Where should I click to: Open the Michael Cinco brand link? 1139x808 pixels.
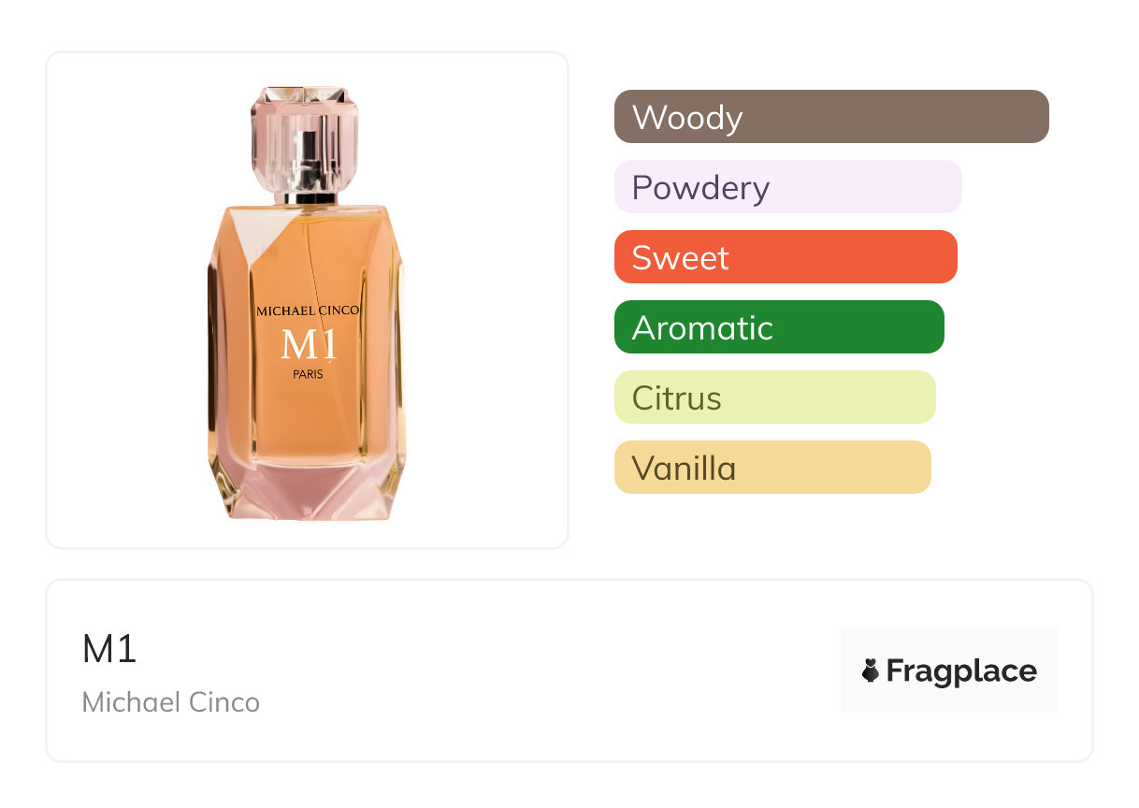[170, 702]
